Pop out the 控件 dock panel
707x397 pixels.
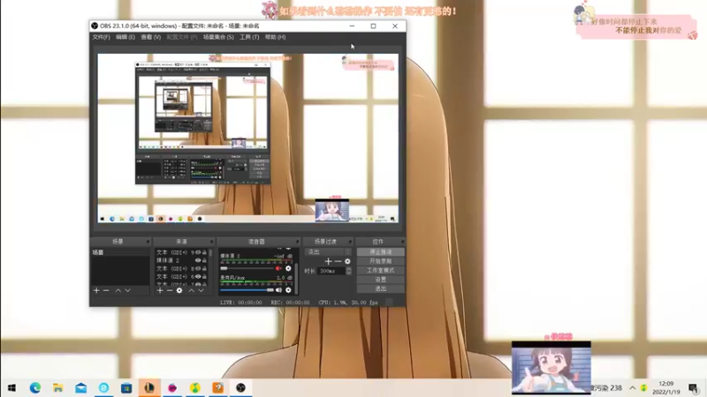[402, 242]
